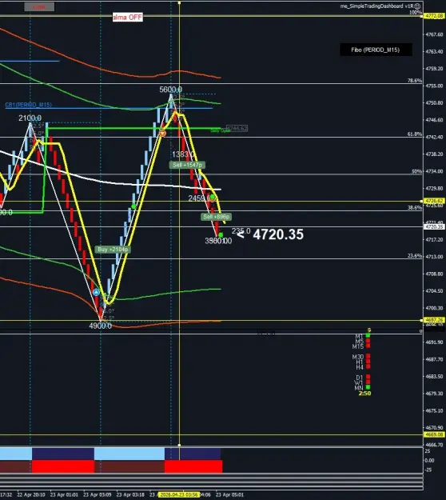Toggle the "alma OFF" button

[128, 18]
